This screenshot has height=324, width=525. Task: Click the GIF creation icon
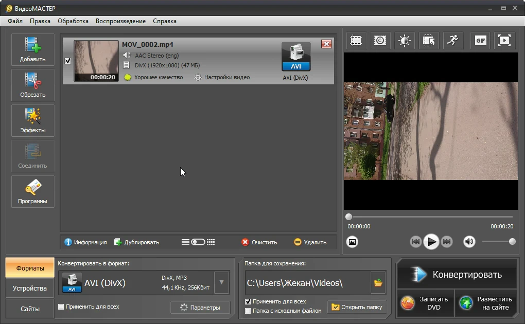pyautogui.click(x=480, y=41)
